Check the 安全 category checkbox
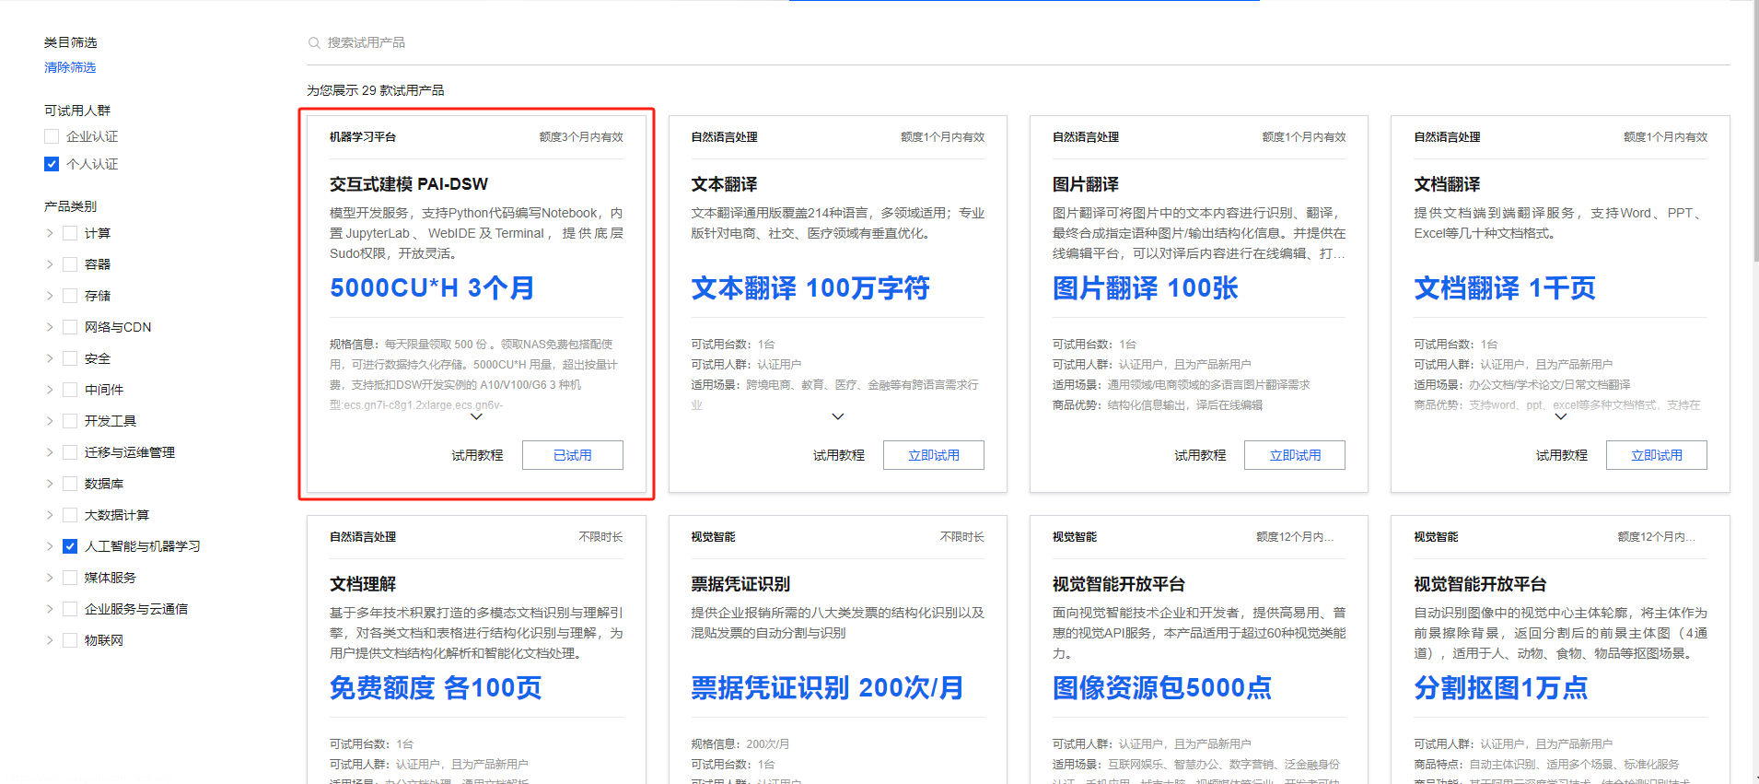The width and height of the screenshot is (1759, 784). click(x=70, y=358)
